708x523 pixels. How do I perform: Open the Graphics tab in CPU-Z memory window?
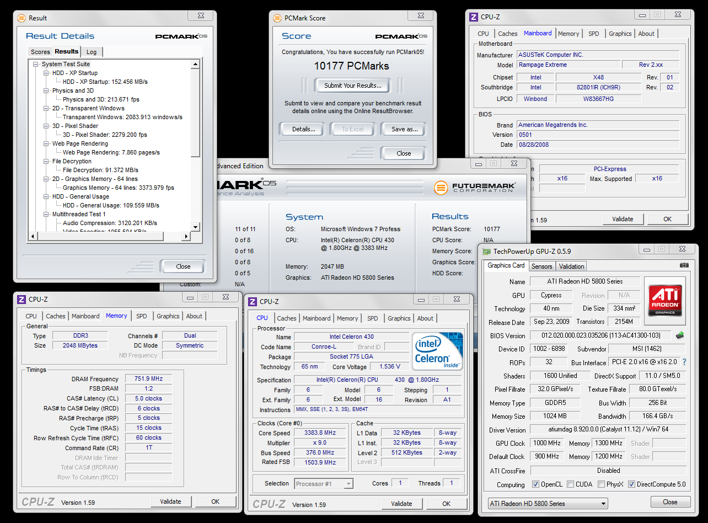click(168, 316)
